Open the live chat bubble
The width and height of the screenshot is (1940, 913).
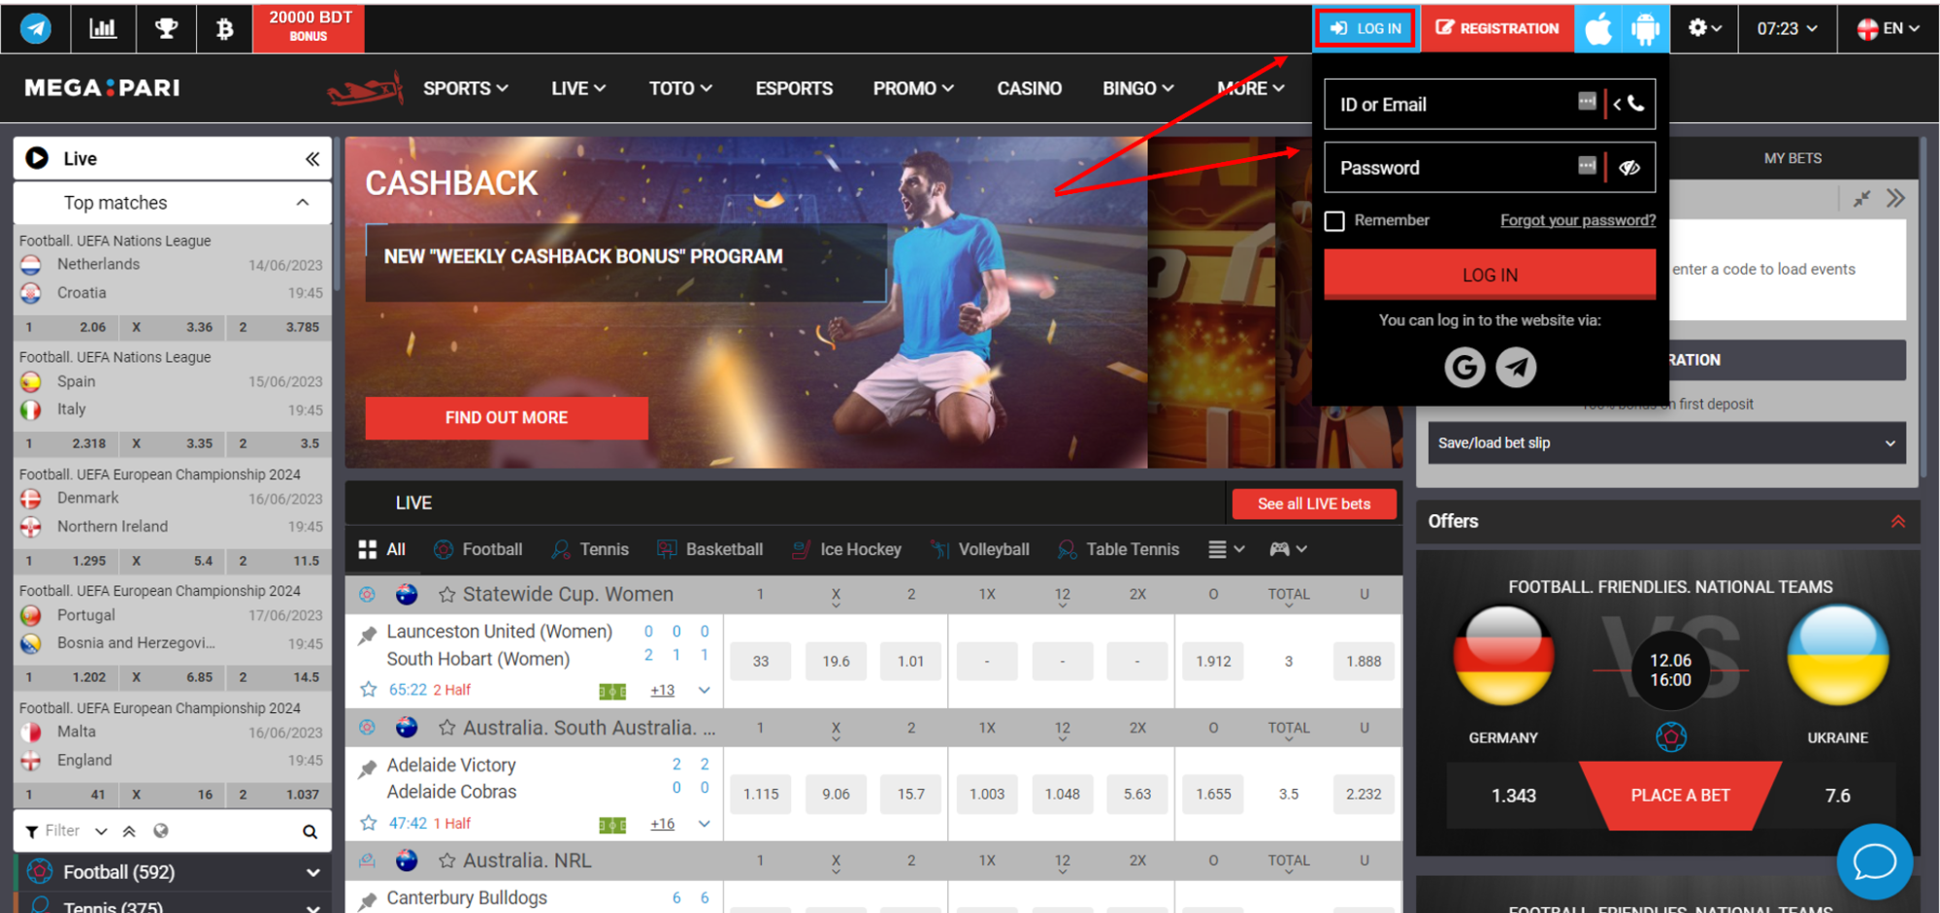point(1874,862)
